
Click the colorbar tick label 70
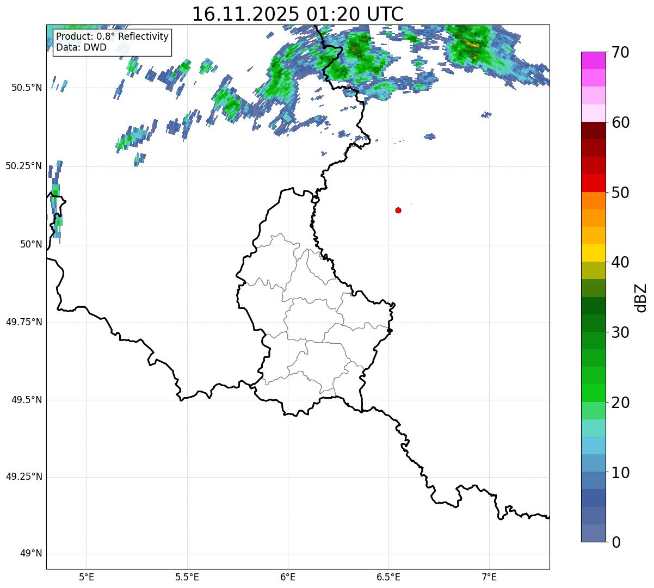coord(620,52)
